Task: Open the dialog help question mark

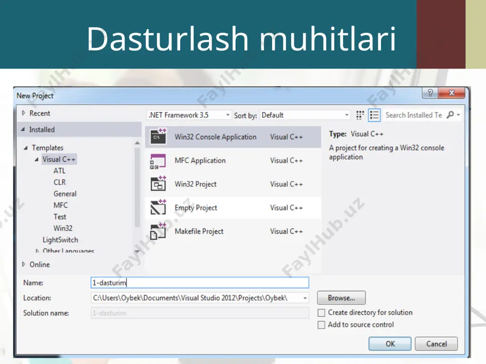Action: pyautogui.click(x=430, y=93)
